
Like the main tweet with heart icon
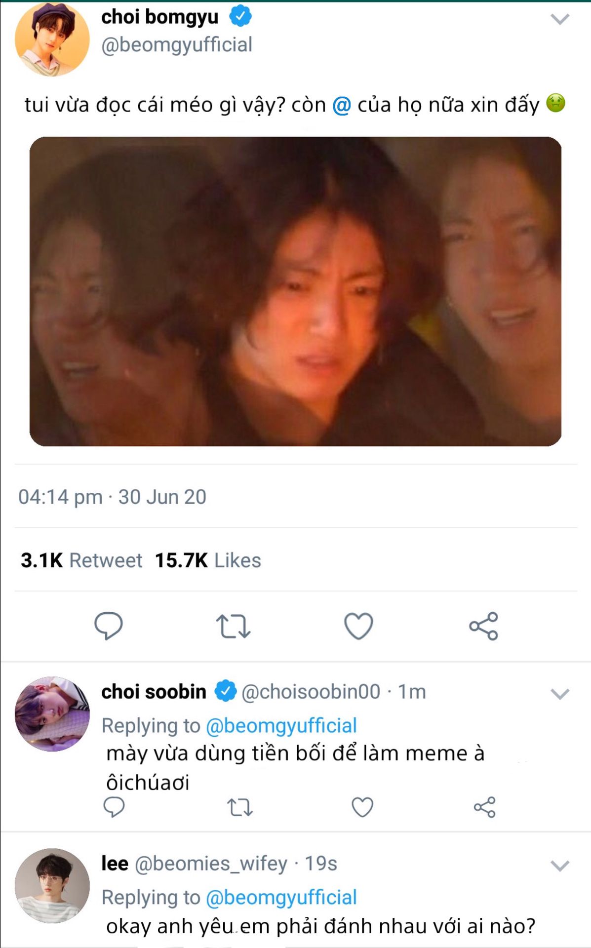click(x=358, y=626)
